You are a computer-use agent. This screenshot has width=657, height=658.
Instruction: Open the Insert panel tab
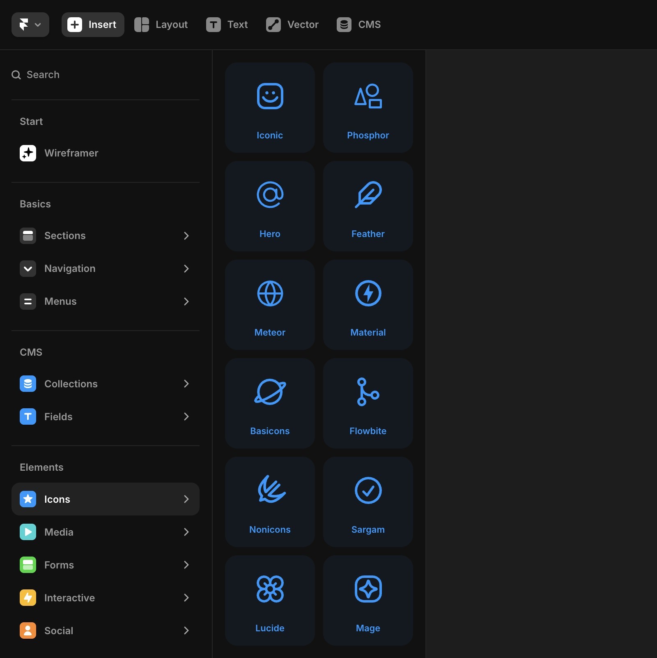93,25
